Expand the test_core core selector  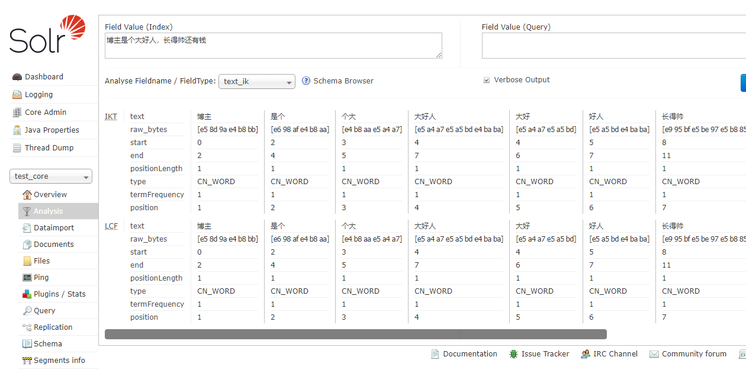tap(50, 176)
